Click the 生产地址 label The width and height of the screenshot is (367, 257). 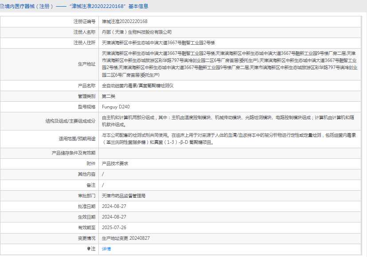tap(86, 64)
